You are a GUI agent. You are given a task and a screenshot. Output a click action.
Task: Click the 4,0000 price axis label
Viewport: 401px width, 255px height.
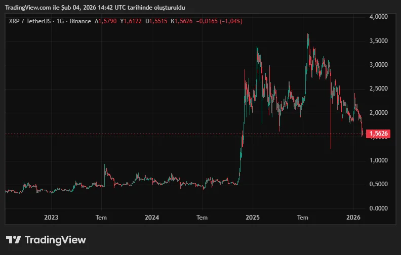(x=378, y=17)
